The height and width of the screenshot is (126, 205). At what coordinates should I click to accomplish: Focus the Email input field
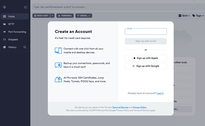pyautogui.click(x=146, y=32)
